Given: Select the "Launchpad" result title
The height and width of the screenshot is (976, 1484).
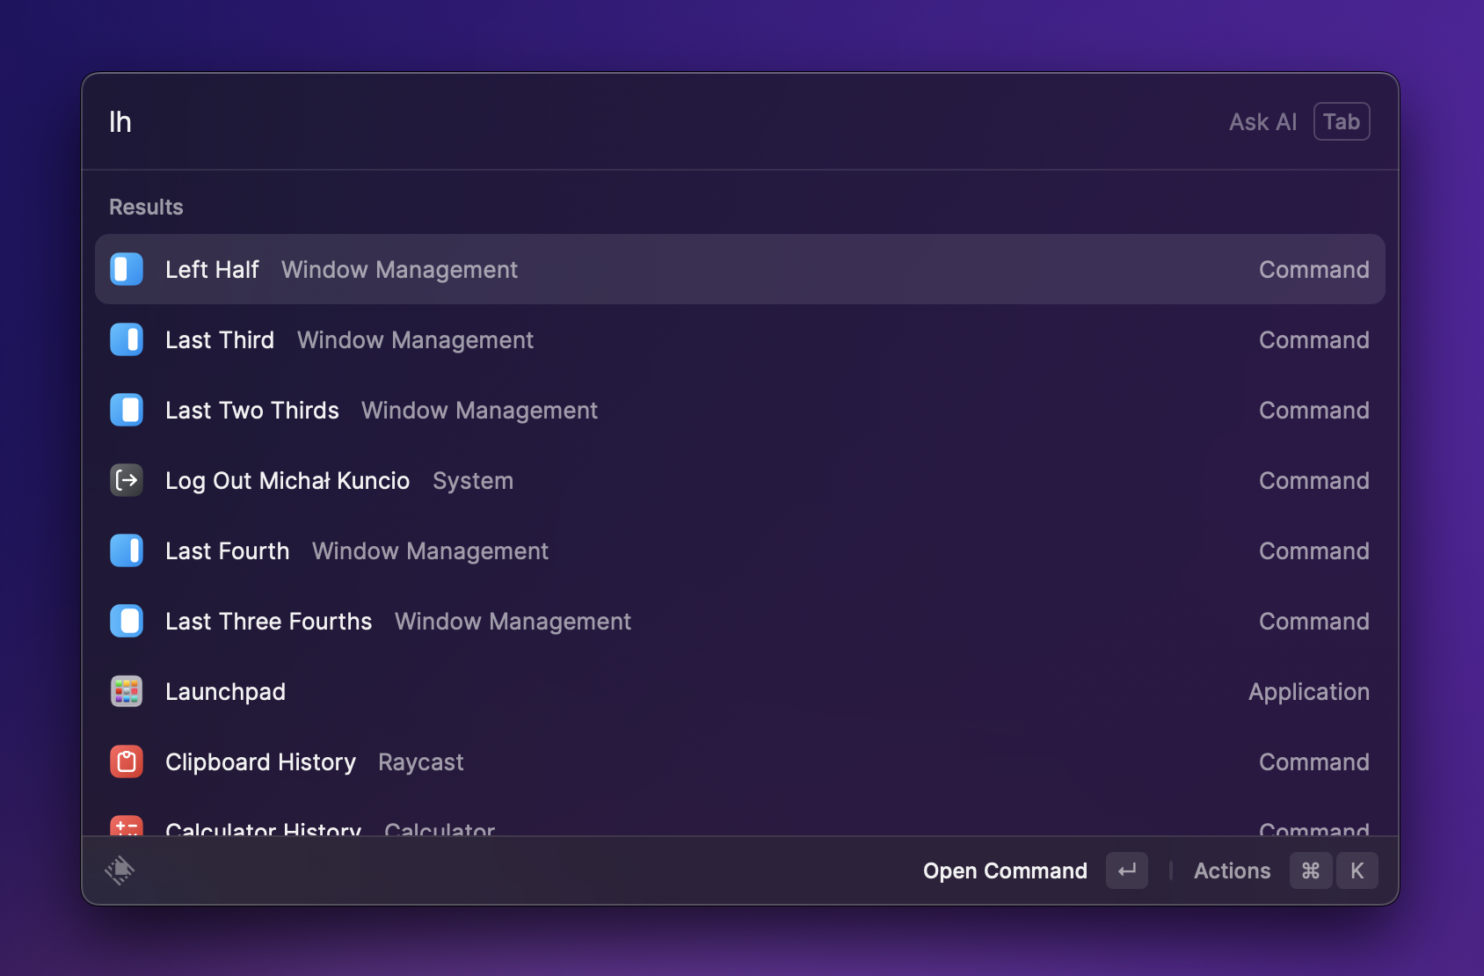Looking at the screenshot, I should 225,692.
